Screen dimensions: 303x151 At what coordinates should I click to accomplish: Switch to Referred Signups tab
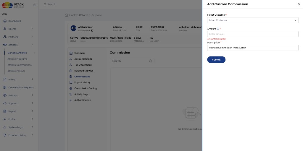click(84, 71)
